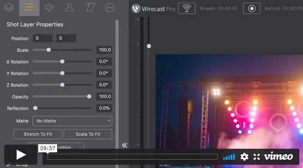This screenshot has width=303, height=168.
Task: Click the Shot Layer Properties heading
Action: pyautogui.click(x=35, y=24)
